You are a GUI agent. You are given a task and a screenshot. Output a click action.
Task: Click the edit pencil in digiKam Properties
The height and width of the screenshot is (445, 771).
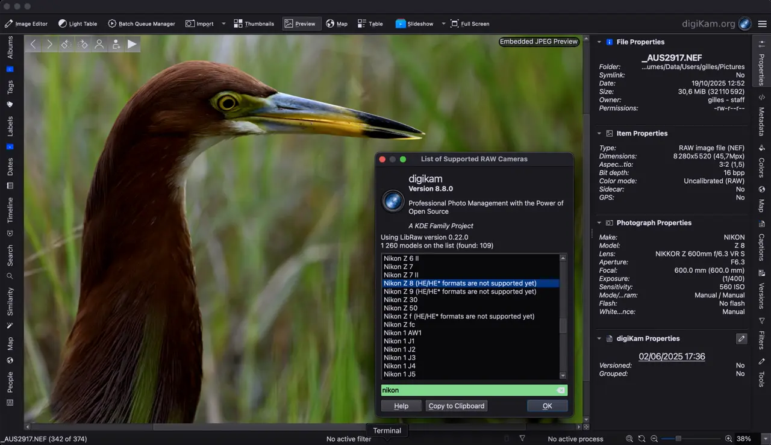[741, 339]
